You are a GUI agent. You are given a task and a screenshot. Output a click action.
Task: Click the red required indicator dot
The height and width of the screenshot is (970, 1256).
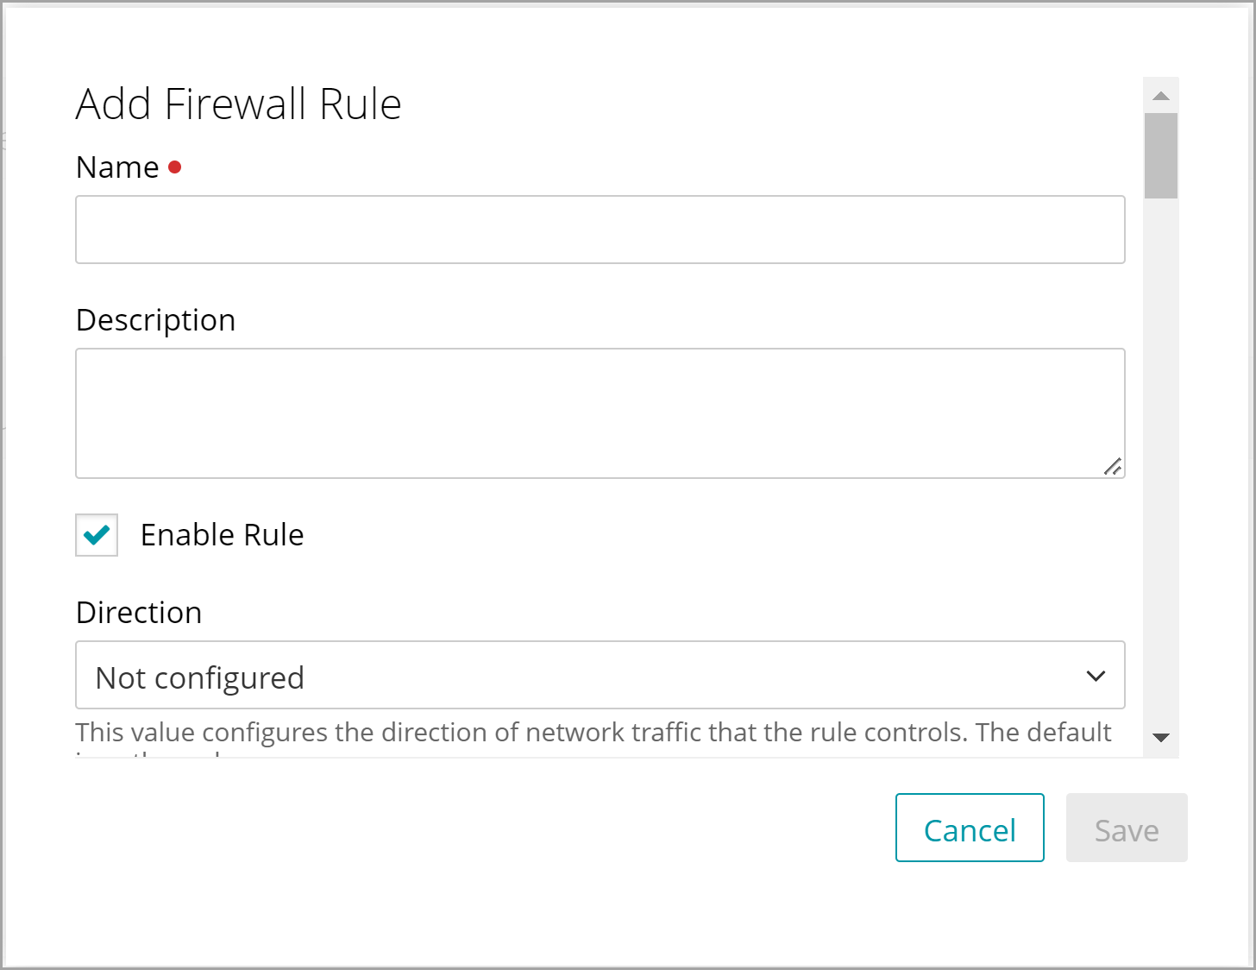(175, 167)
